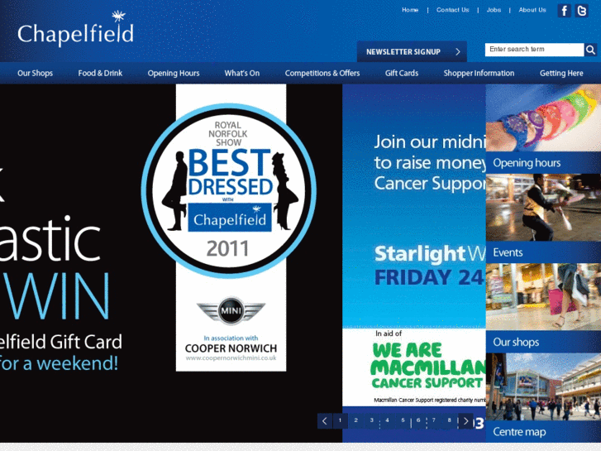Open the Competitions & Offers menu
Viewport: 601px width, 451px height.
click(x=322, y=74)
